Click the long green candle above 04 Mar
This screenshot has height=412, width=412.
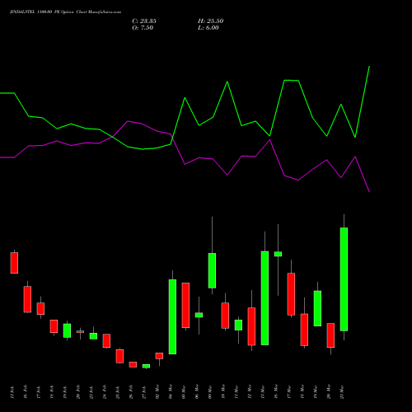(172, 316)
